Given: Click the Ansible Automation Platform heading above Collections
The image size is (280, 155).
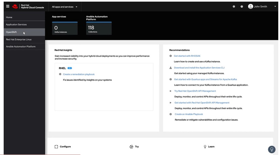Looking at the screenshot, I should (x=97, y=18).
